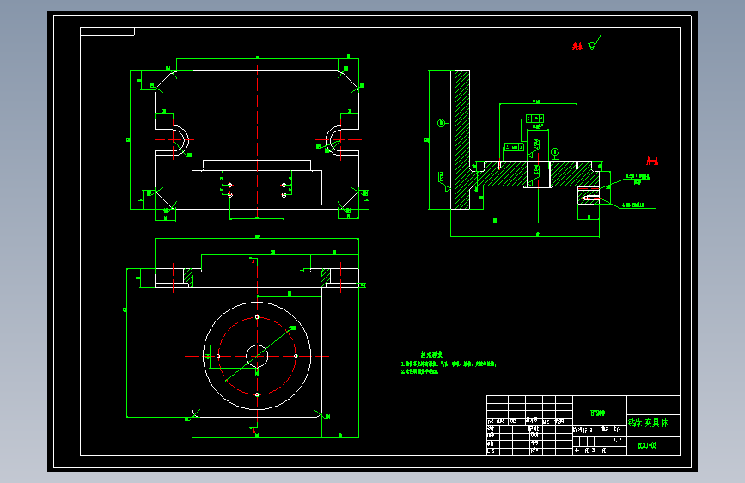Select the green 技术要求 heading
Screen dimensions: 745x483
pos(431,355)
